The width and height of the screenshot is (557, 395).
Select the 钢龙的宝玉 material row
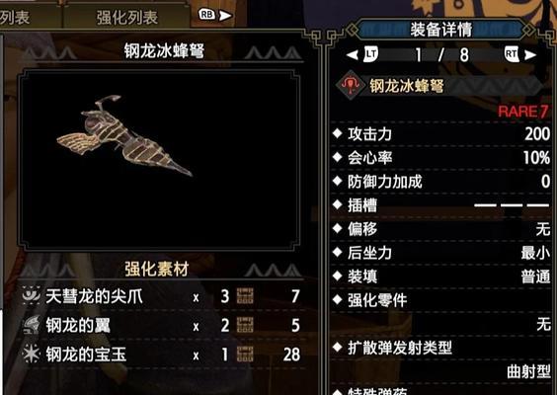pyautogui.click(x=161, y=355)
